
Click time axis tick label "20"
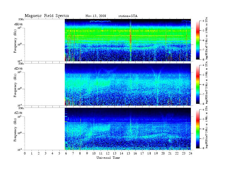point(163,154)
